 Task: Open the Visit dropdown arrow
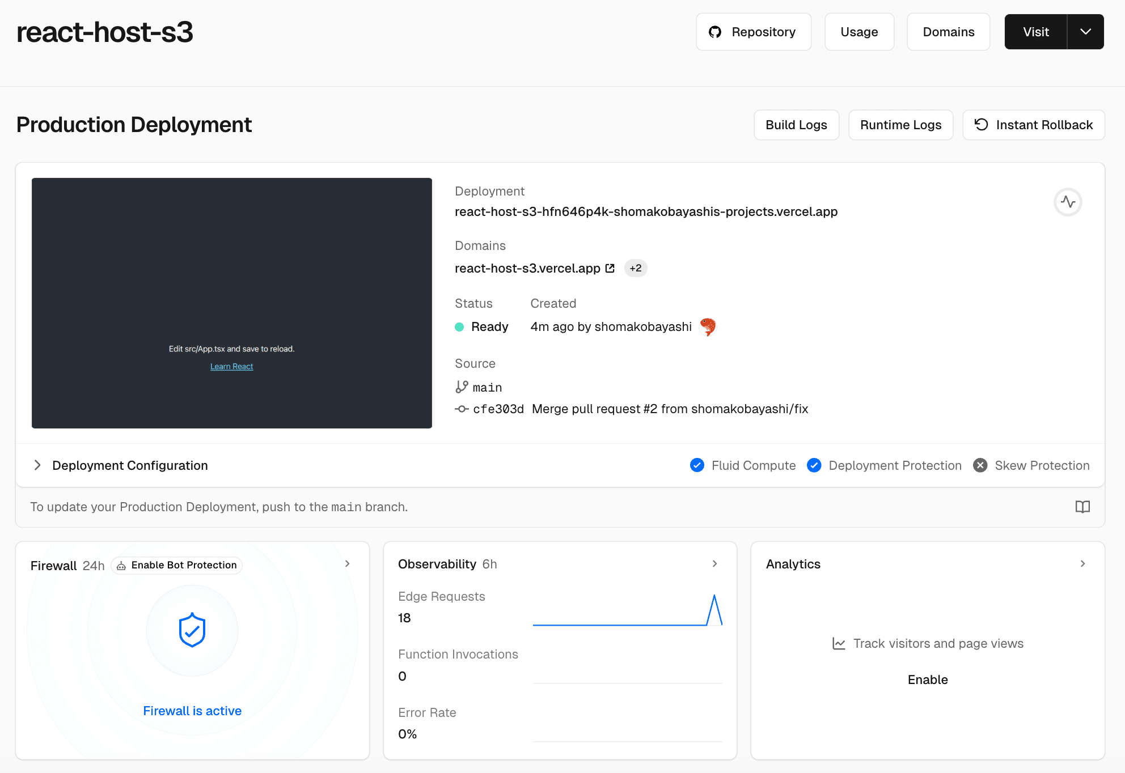point(1085,32)
